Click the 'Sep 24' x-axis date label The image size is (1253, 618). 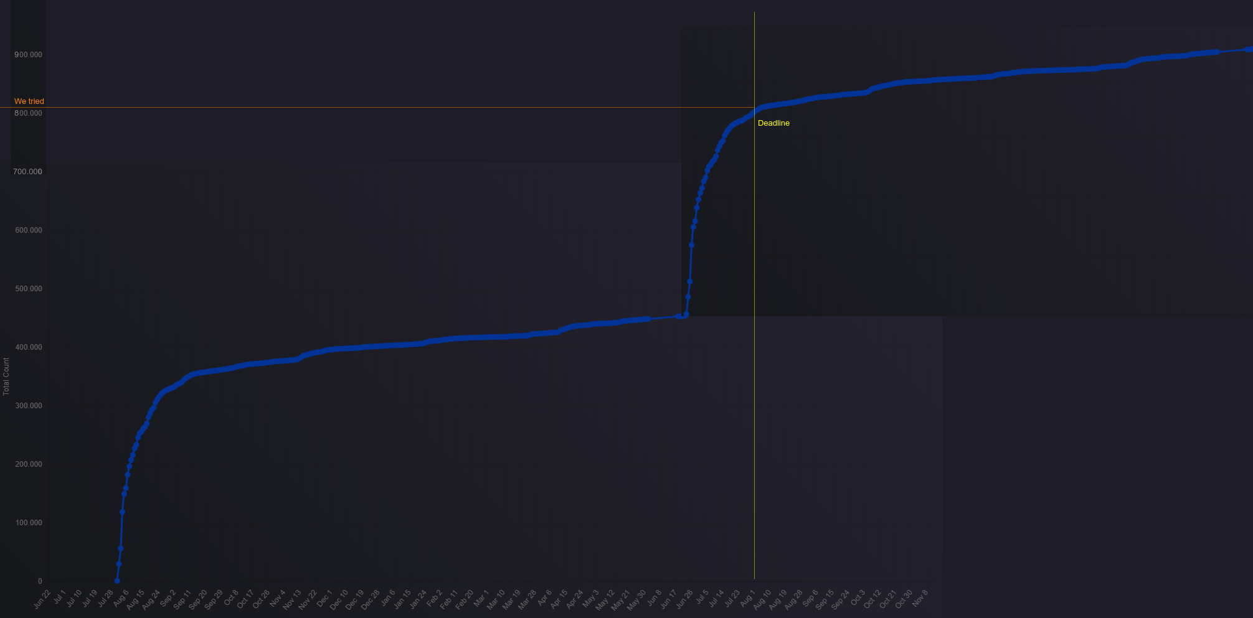tap(841, 599)
